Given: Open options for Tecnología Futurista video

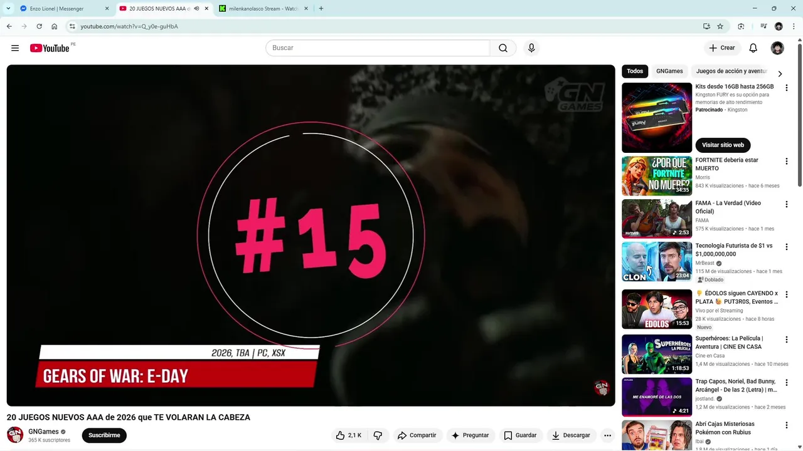Looking at the screenshot, I should point(786,247).
